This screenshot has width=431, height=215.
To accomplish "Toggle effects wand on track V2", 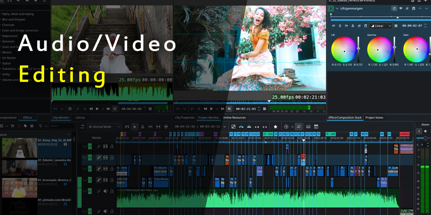I will [x=98, y=169].
